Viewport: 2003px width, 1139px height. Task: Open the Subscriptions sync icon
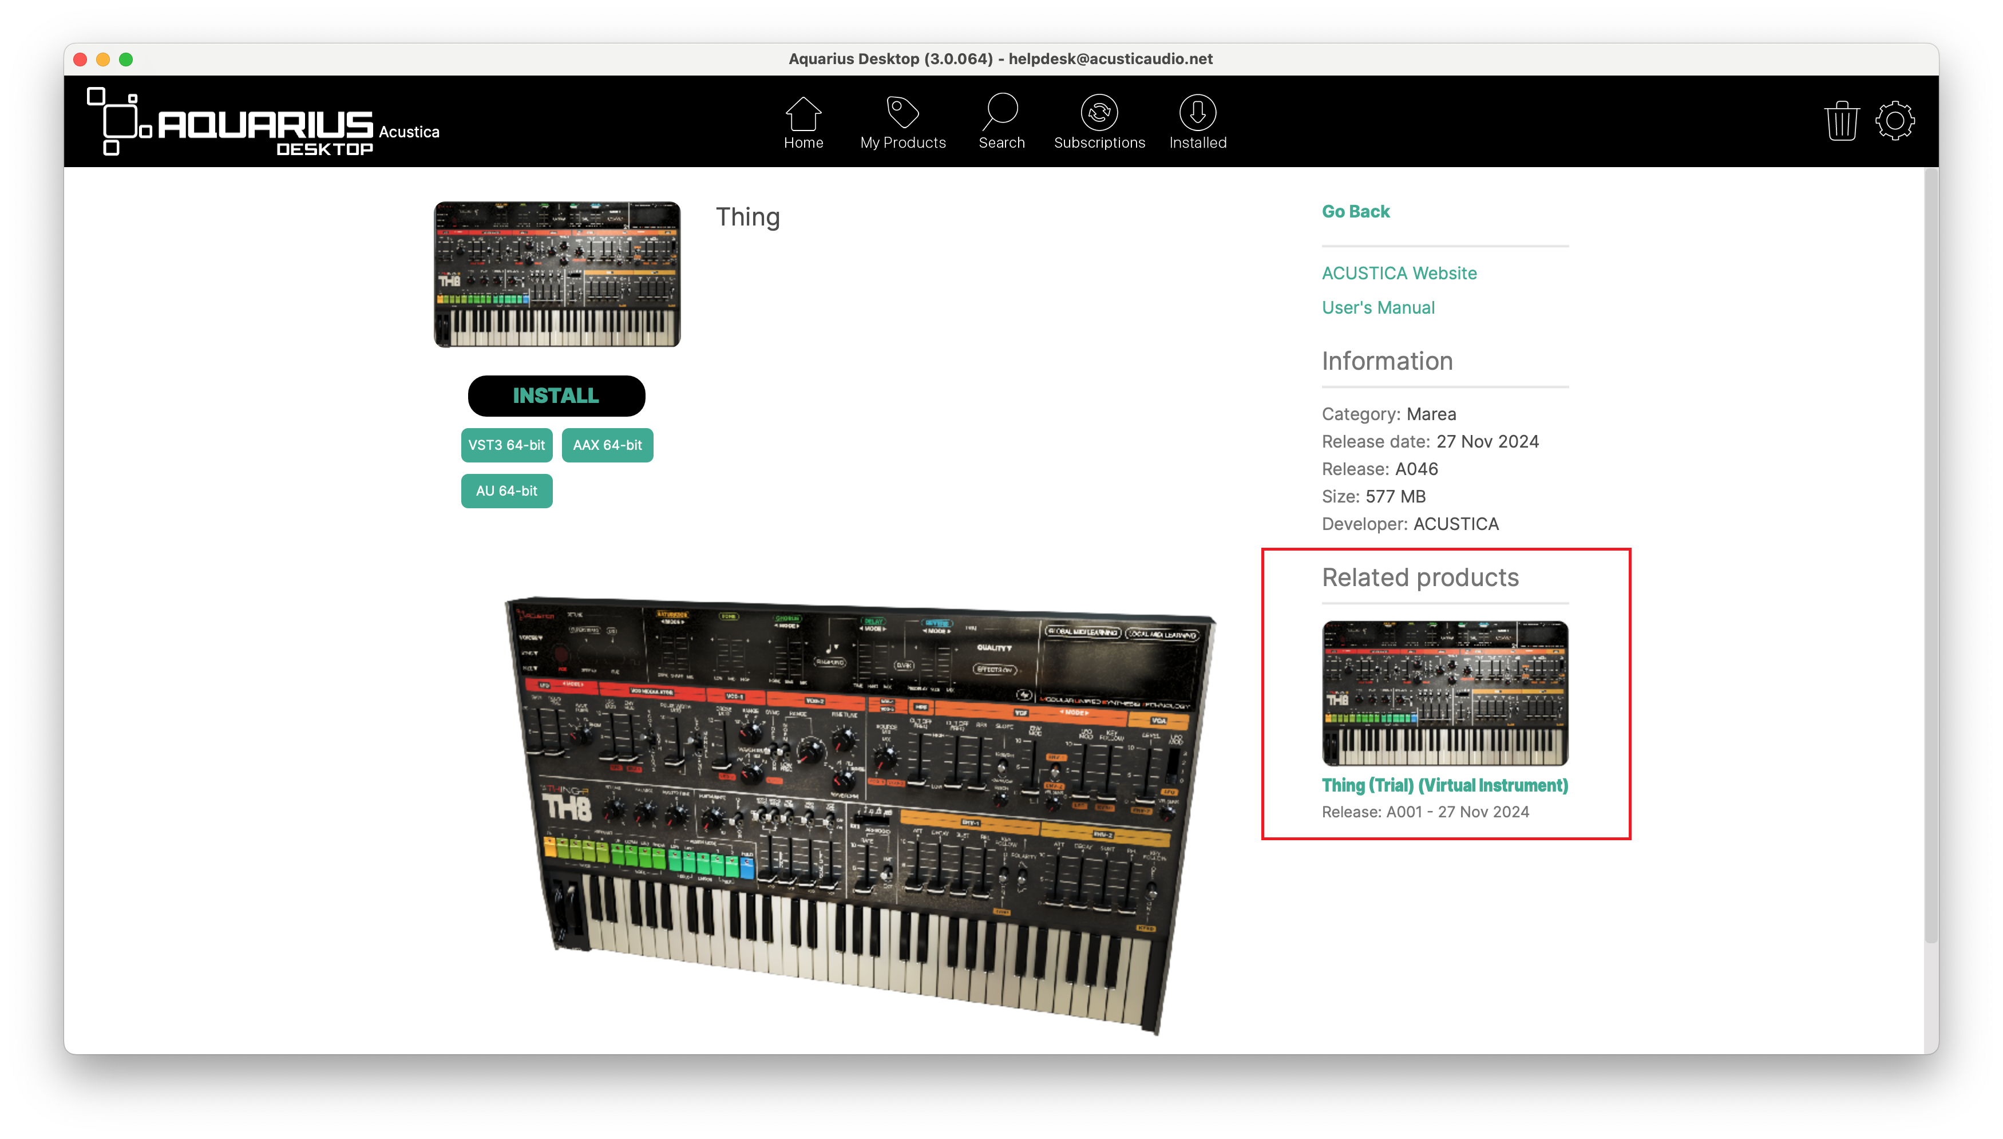(x=1099, y=113)
